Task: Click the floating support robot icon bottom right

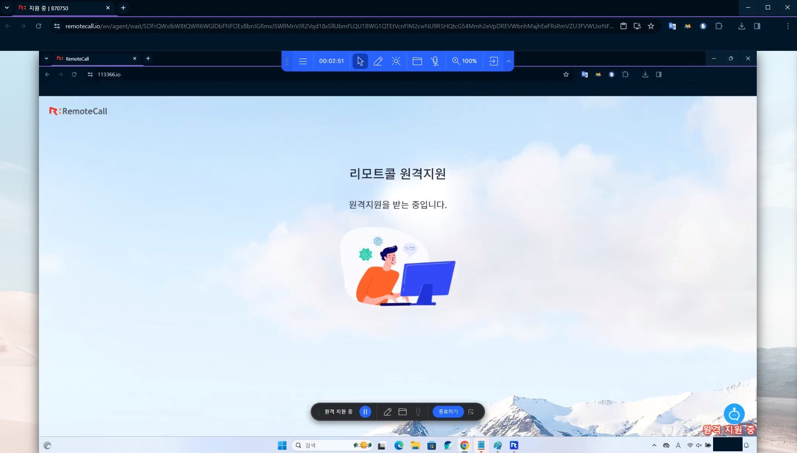Action: [734, 414]
